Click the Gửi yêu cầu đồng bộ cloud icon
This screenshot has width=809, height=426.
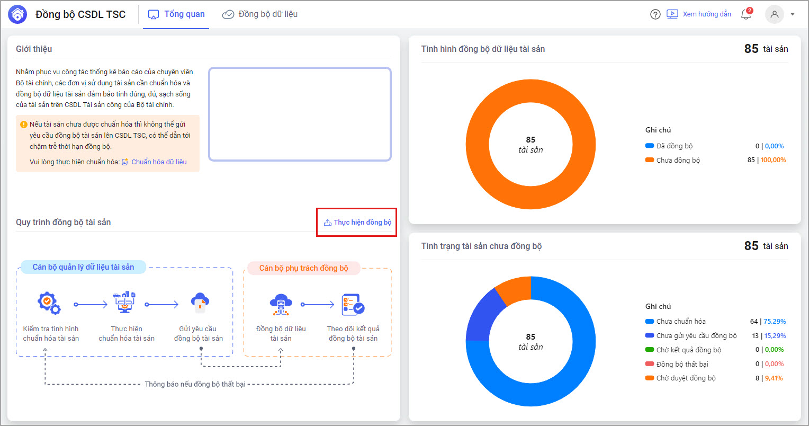200,303
